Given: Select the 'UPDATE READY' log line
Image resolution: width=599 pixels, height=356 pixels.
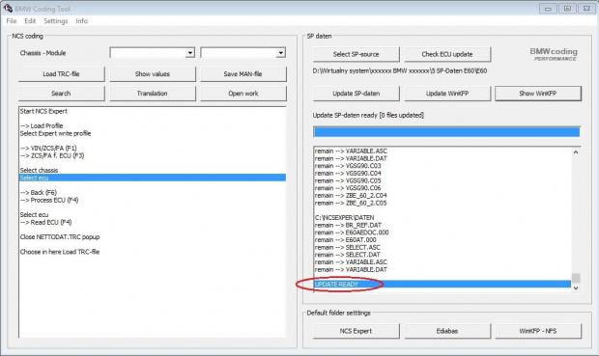Looking at the screenshot, I should pos(442,285).
